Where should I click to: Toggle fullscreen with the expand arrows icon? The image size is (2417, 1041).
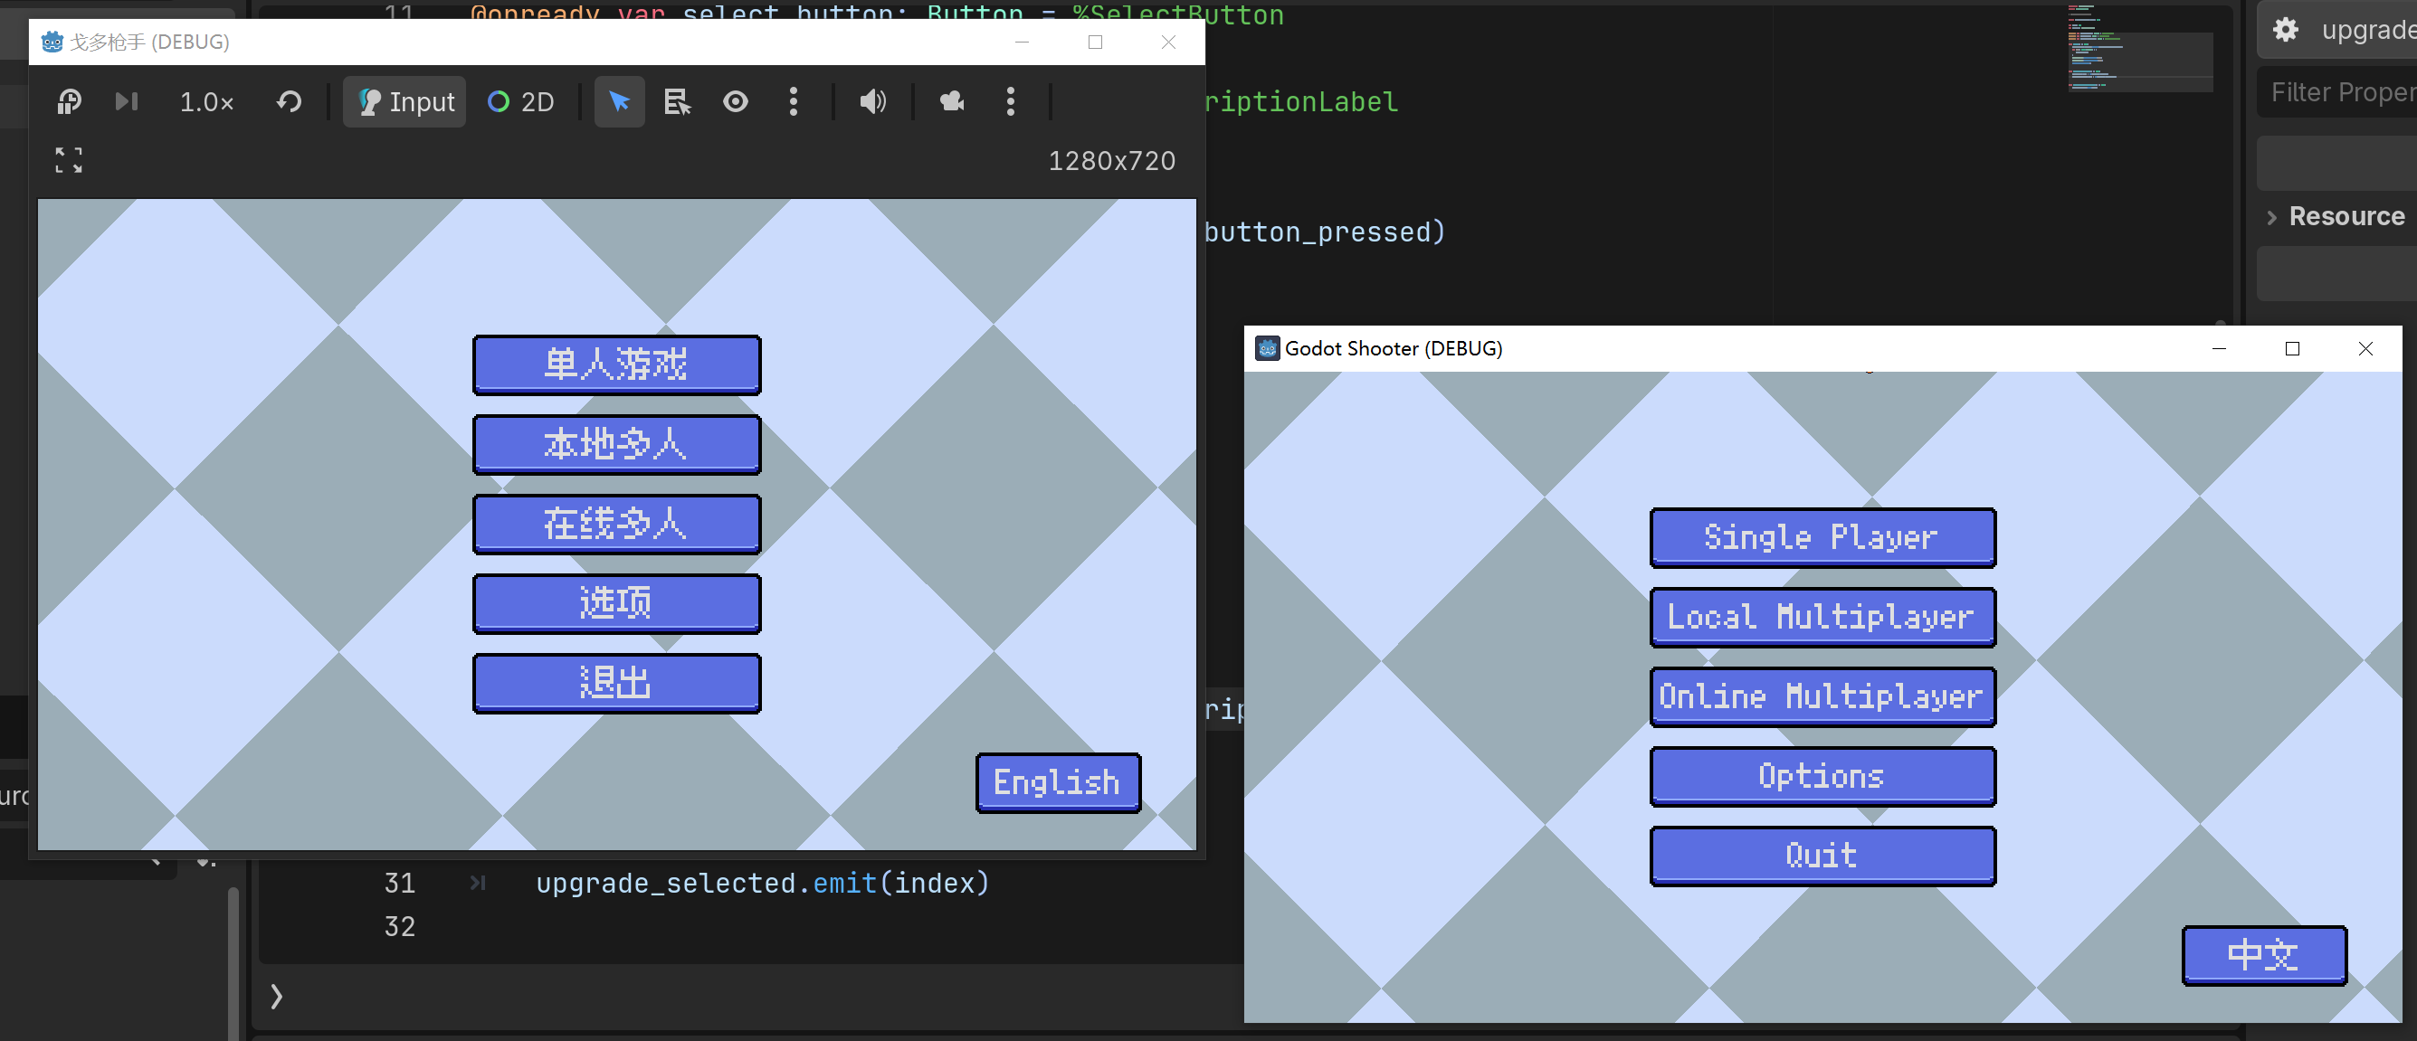(x=69, y=160)
